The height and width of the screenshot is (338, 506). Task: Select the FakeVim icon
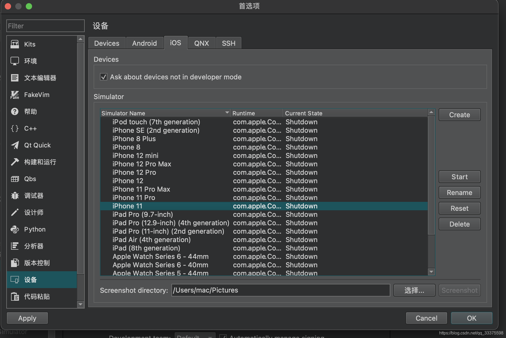[15, 95]
